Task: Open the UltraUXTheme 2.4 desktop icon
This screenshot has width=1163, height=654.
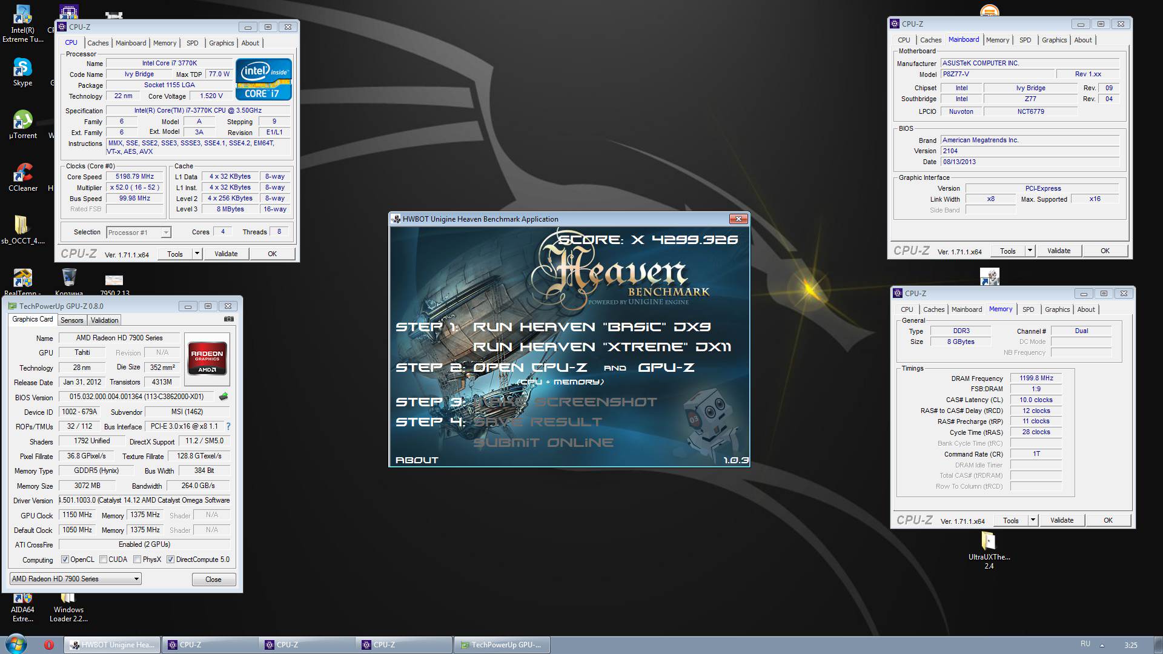Action: [x=989, y=550]
